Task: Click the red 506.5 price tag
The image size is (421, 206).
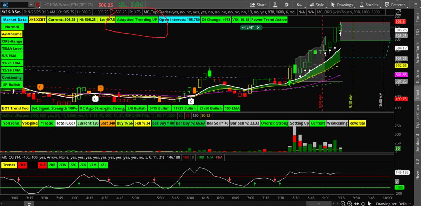Action: pos(400,21)
